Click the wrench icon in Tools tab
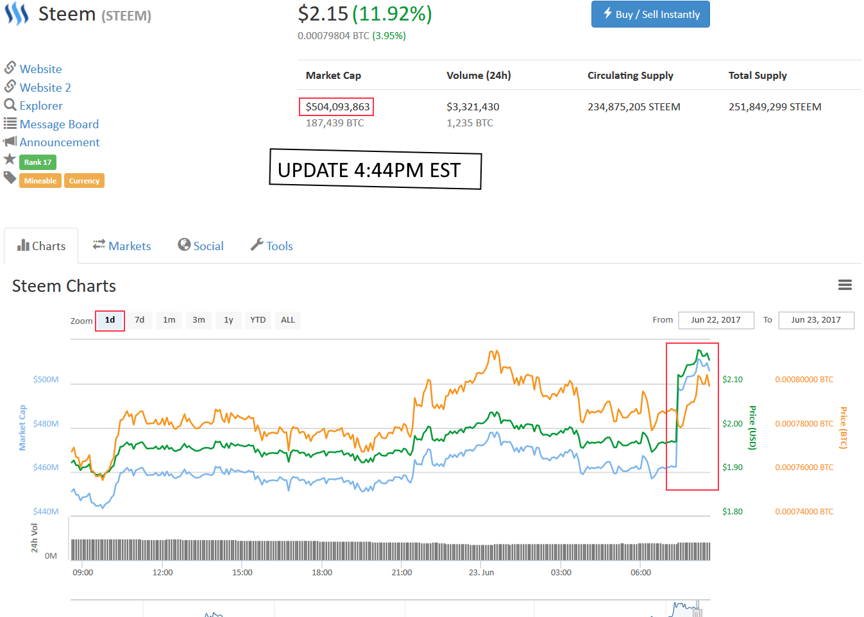Viewport: 864px width, 617px height. (x=257, y=244)
